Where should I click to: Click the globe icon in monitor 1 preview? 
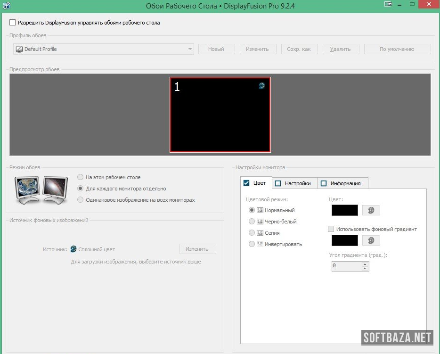coord(261,86)
